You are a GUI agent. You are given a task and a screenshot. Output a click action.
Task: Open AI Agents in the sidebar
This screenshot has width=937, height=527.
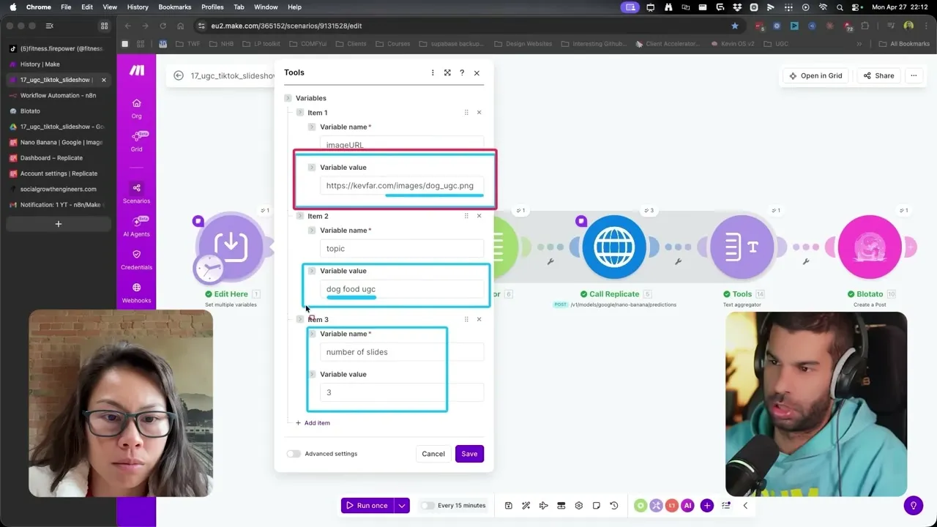tap(136, 225)
